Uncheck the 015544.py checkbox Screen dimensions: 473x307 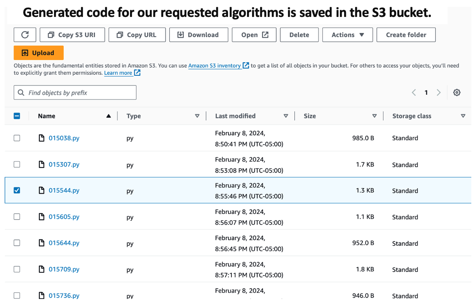tap(17, 190)
